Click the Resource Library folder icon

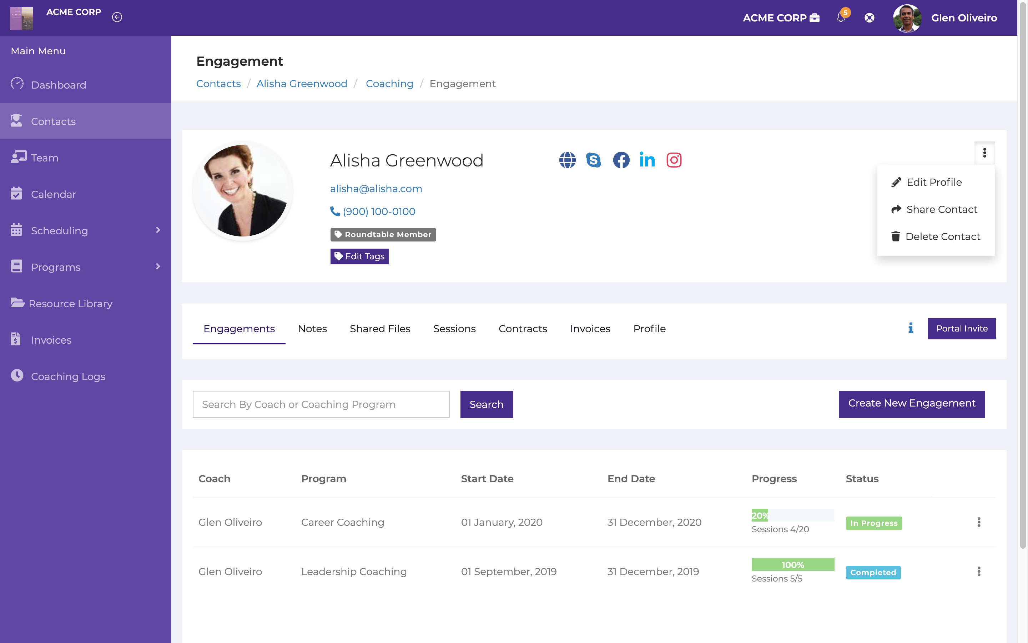click(17, 302)
